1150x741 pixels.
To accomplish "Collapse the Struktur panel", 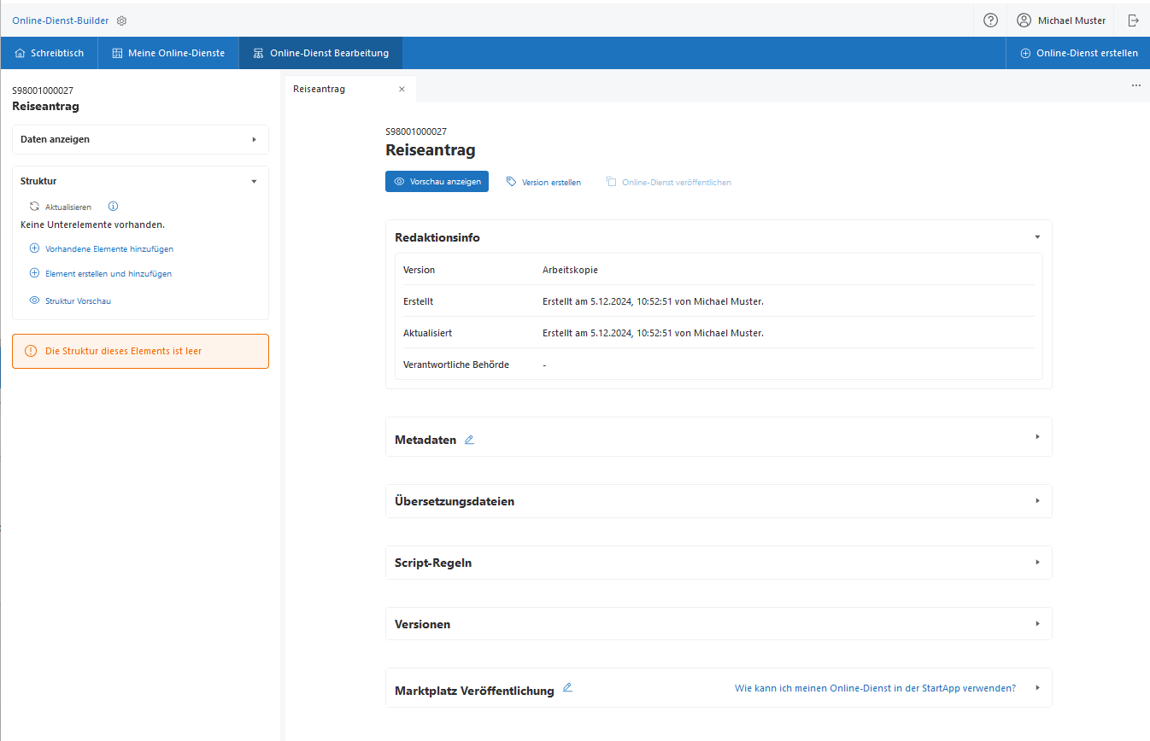I will click(254, 181).
